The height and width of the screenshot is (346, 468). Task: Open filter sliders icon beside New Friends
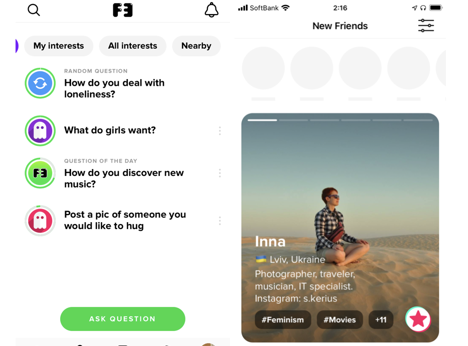coord(426,26)
